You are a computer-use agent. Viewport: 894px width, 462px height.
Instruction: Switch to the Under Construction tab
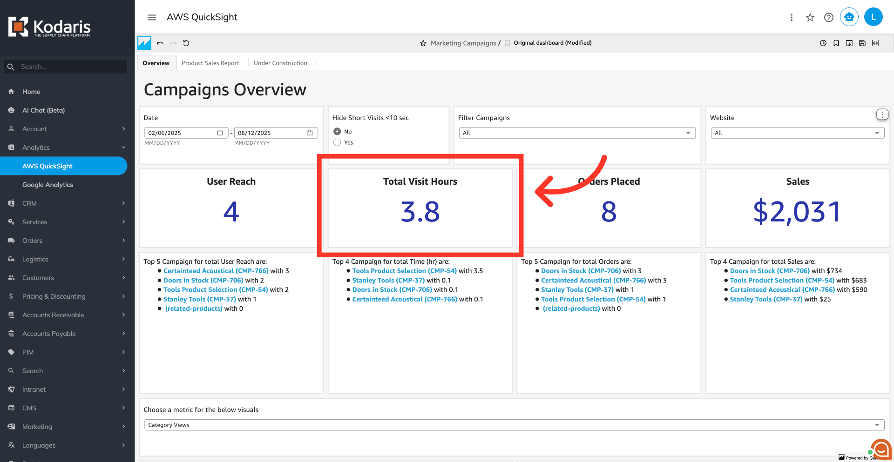point(280,63)
